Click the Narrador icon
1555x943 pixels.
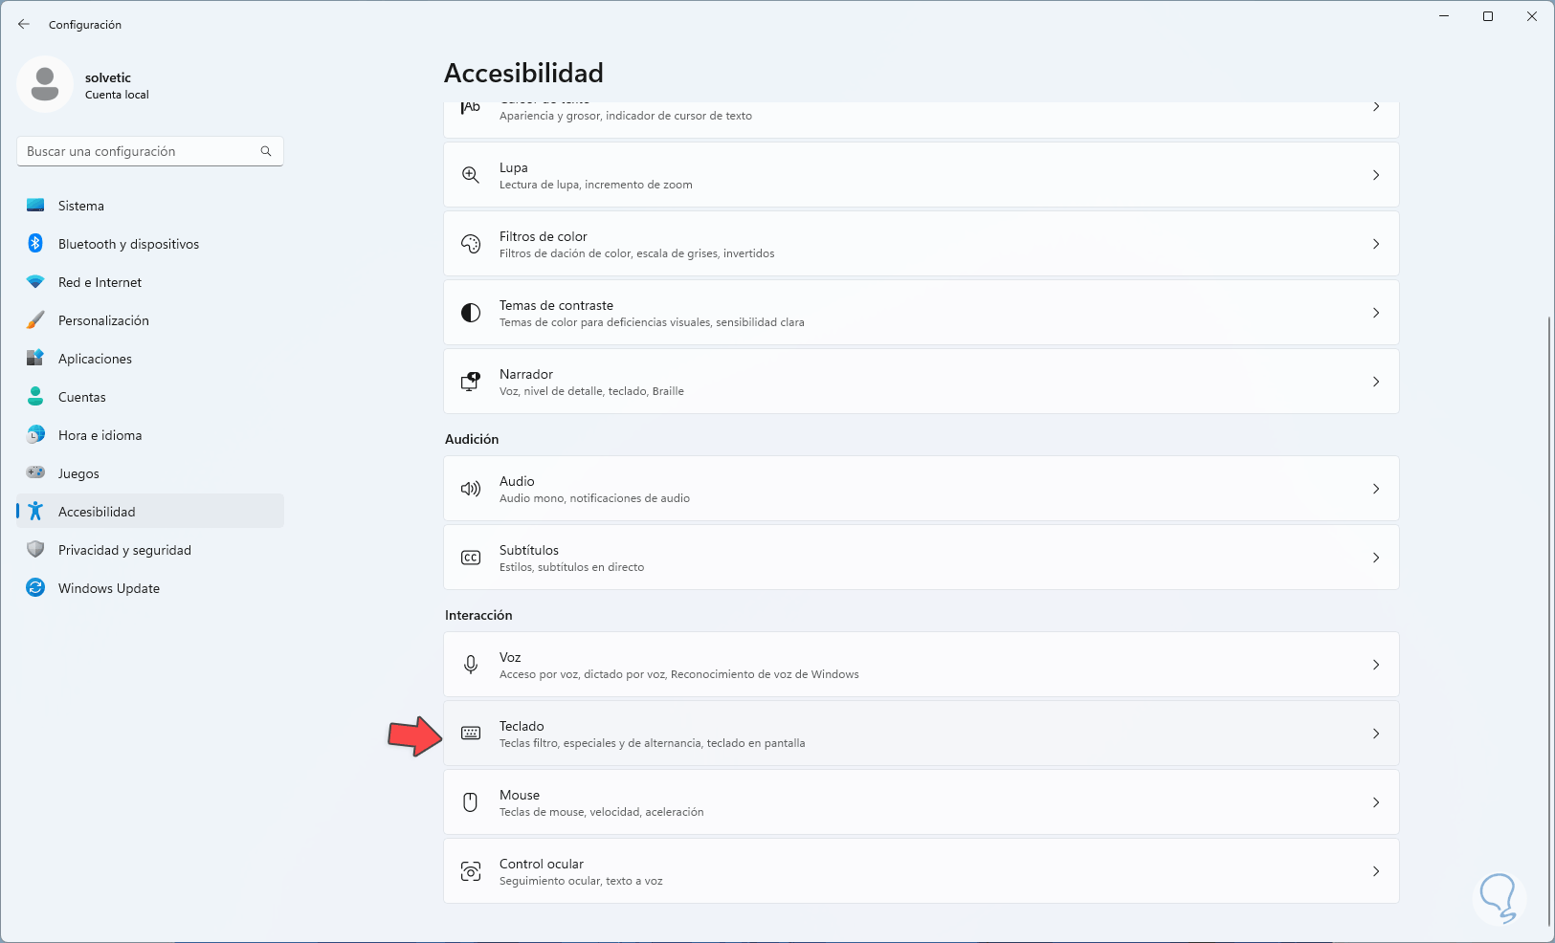(471, 382)
